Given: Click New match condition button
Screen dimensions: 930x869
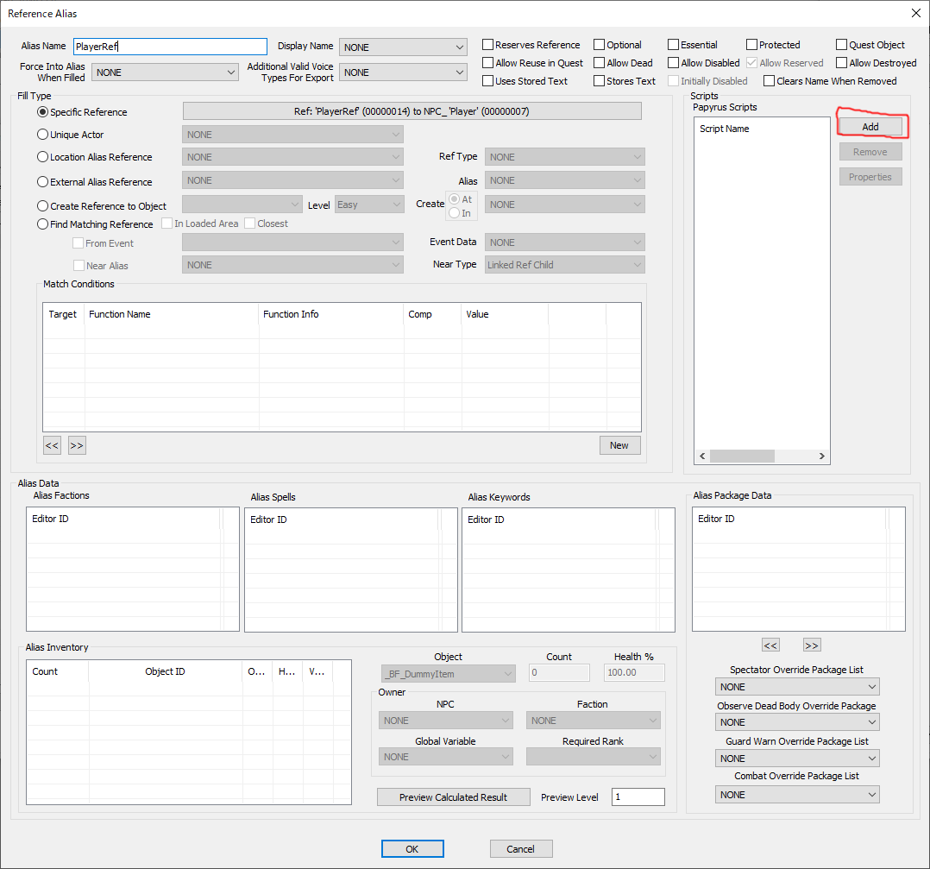Looking at the screenshot, I should [x=619, y=445].
